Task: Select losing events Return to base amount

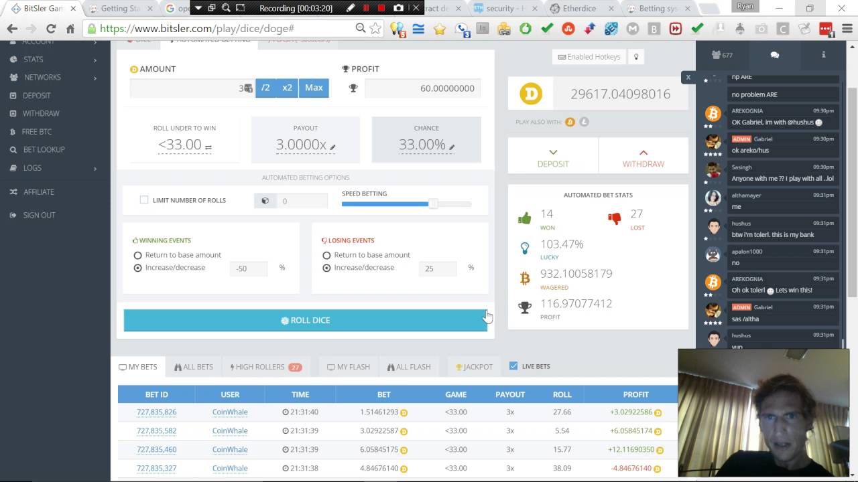Action: pyautogui.click(x=326, y=255)
